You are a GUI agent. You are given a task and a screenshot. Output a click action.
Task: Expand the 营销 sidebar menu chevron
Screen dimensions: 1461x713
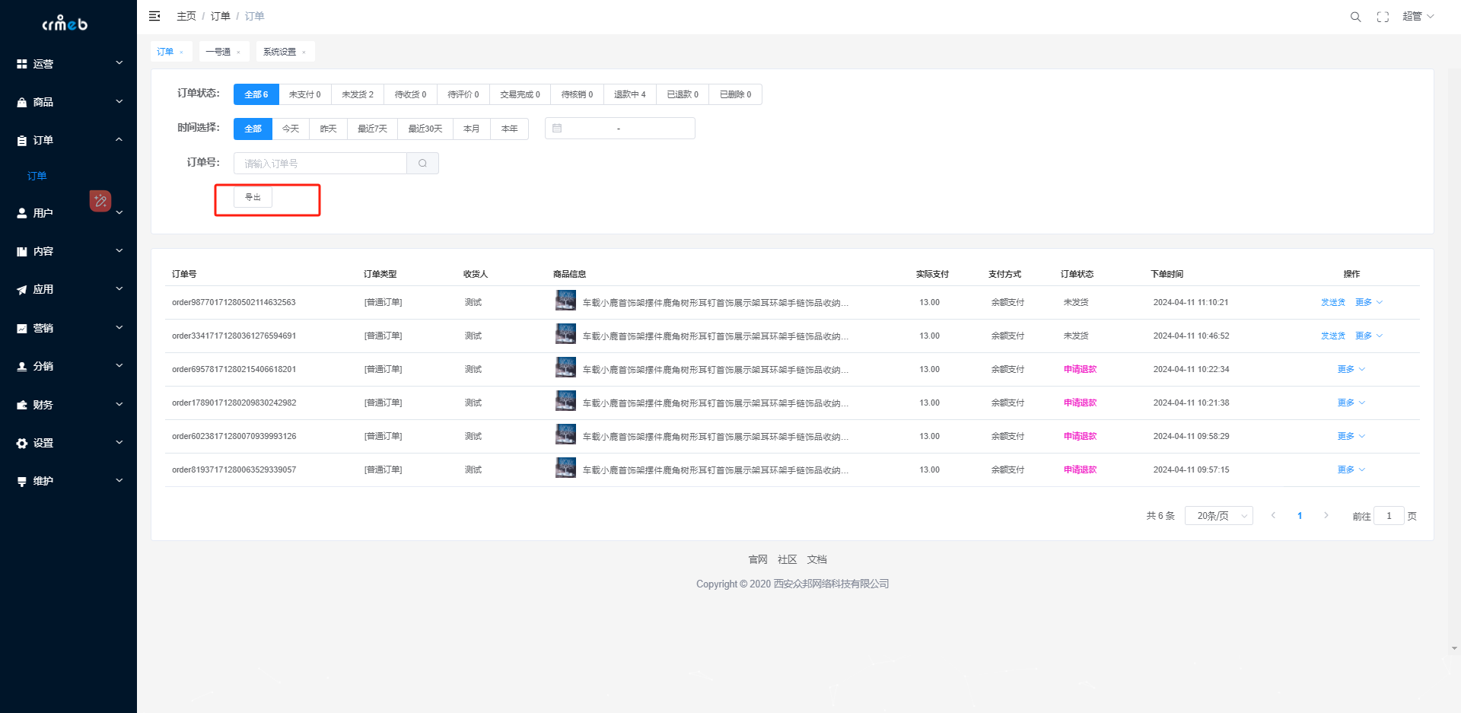tap(119, 327)
